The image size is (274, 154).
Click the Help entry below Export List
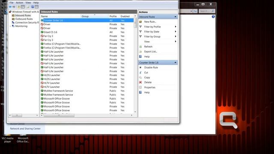coord(147,56)
